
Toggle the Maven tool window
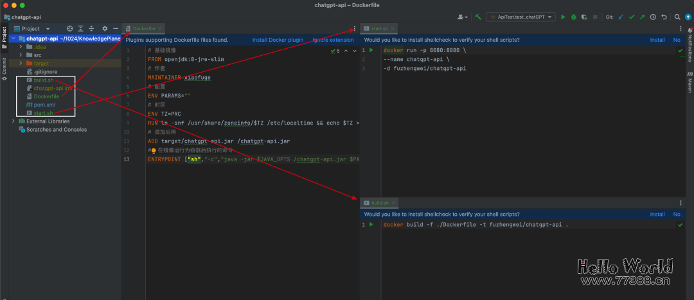click(690, 84)
